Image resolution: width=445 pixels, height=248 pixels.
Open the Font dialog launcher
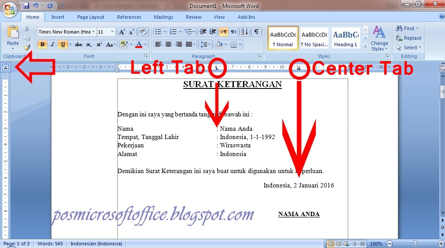(x=146, y=56)
